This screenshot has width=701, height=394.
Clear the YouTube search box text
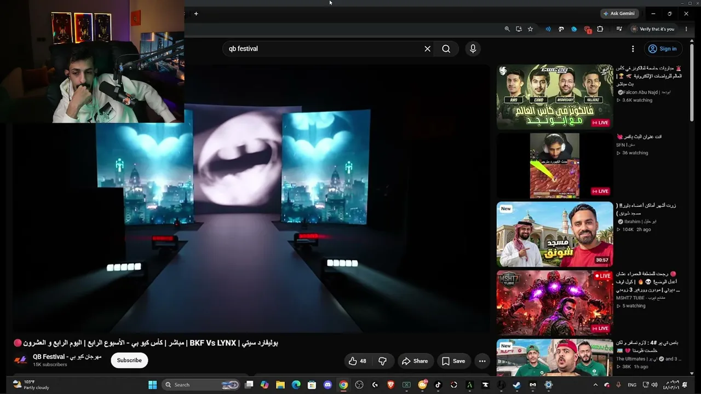pyautogui.click(x=428, y=49)
